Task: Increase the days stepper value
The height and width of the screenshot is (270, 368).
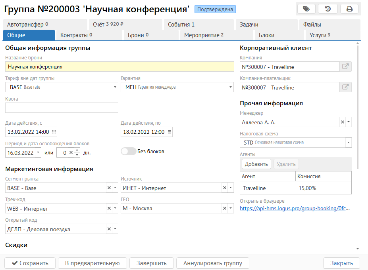Action: point(77,150)
